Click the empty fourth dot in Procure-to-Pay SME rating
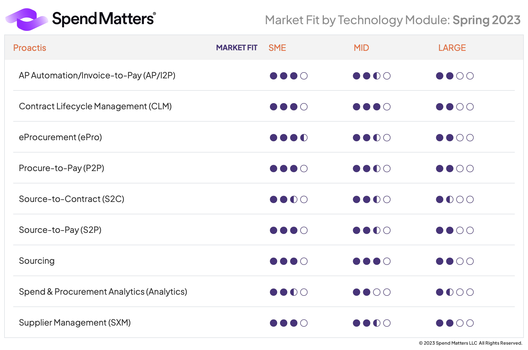 click(x=304, y=169)
